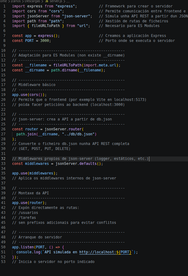Follow the http://localhost link on line 51

[x=105, y=252]
